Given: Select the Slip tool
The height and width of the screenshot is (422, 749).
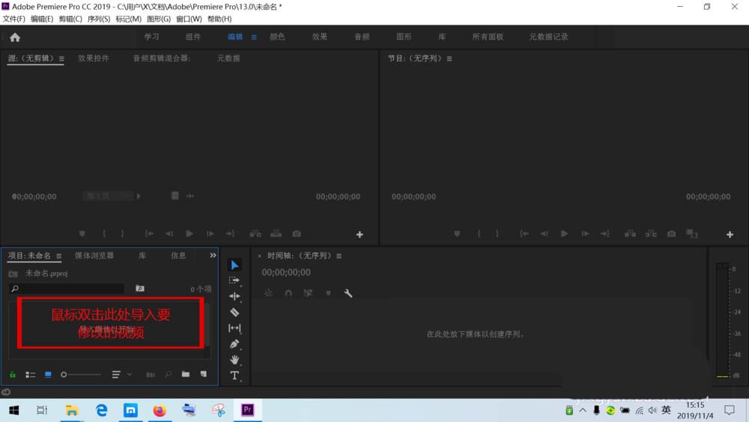Looking at the screenshot, I should (234, 328).
